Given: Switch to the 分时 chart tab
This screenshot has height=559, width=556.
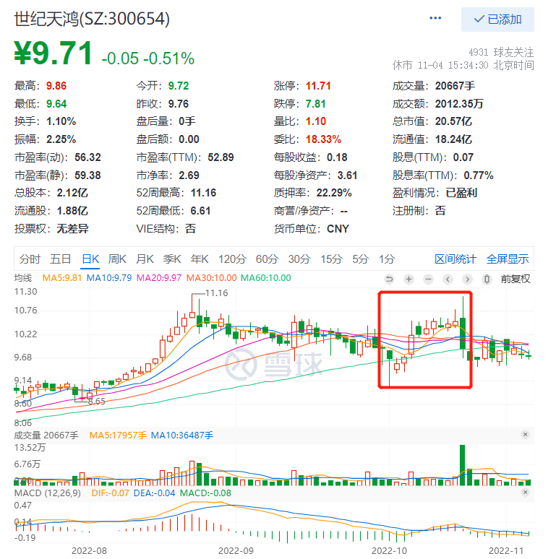Looking at the screenshot, I should [30, 259].
